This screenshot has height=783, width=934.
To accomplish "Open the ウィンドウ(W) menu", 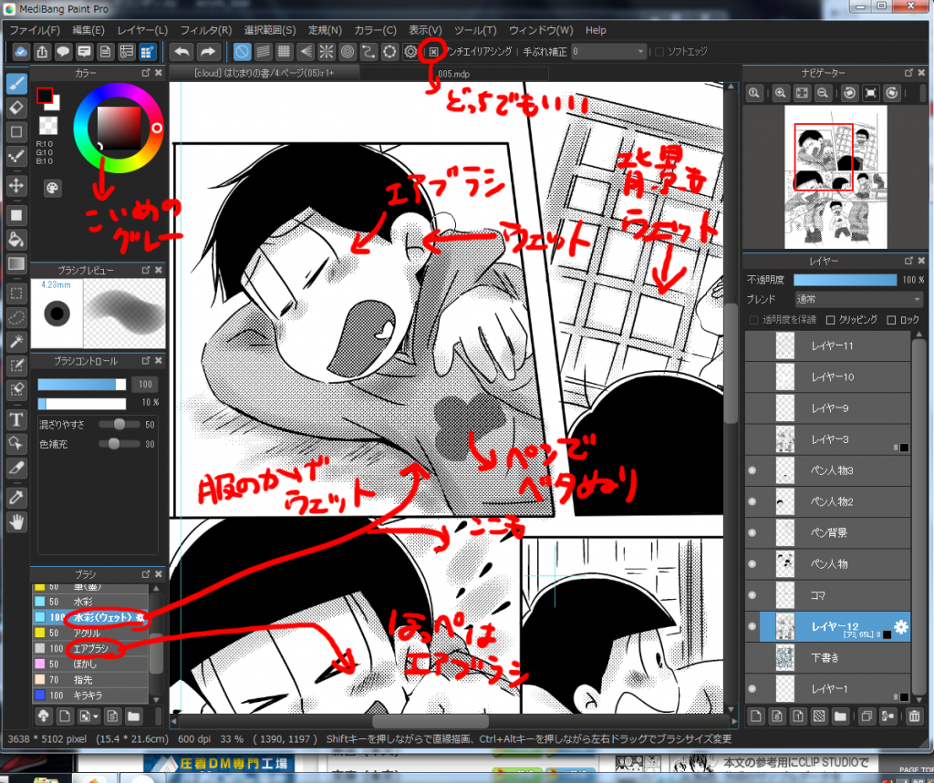I will [541, 30].
